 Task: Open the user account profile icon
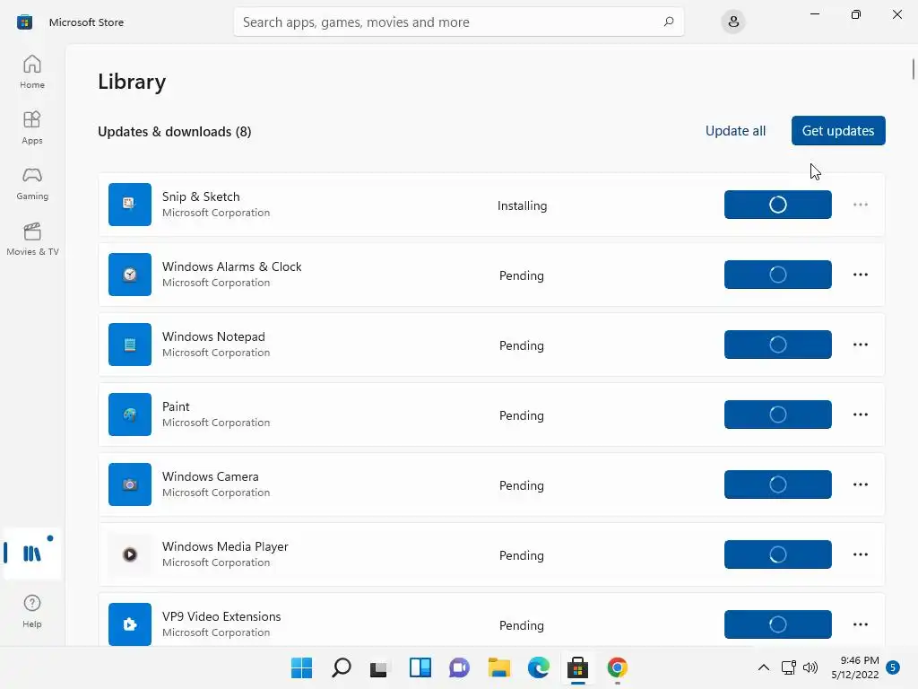coord(733,22)
